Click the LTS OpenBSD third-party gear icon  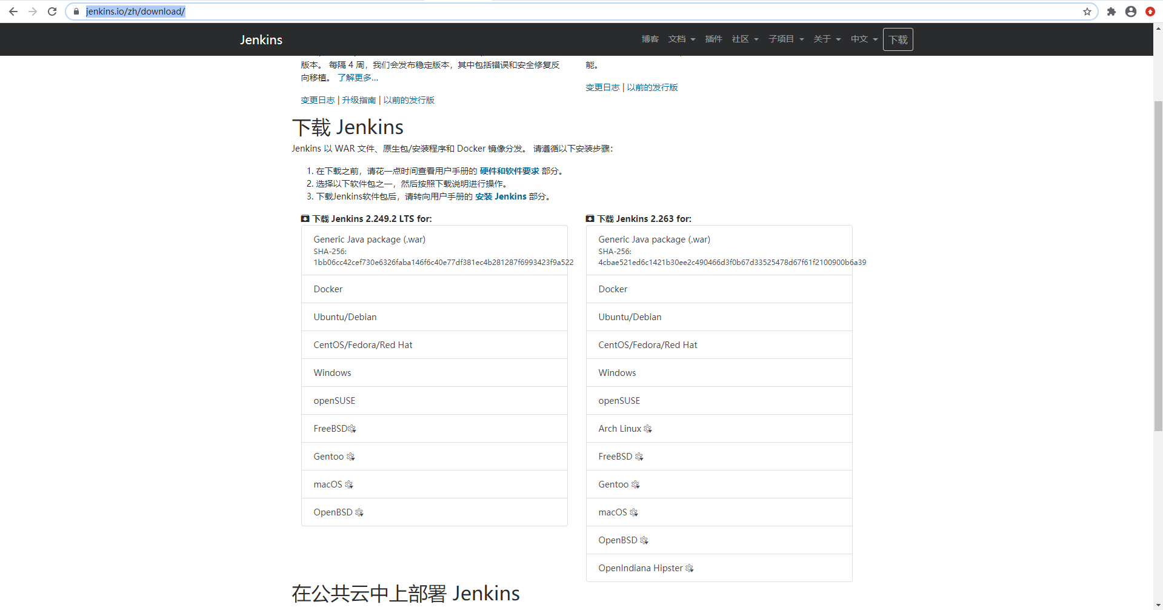pos(359,512)
